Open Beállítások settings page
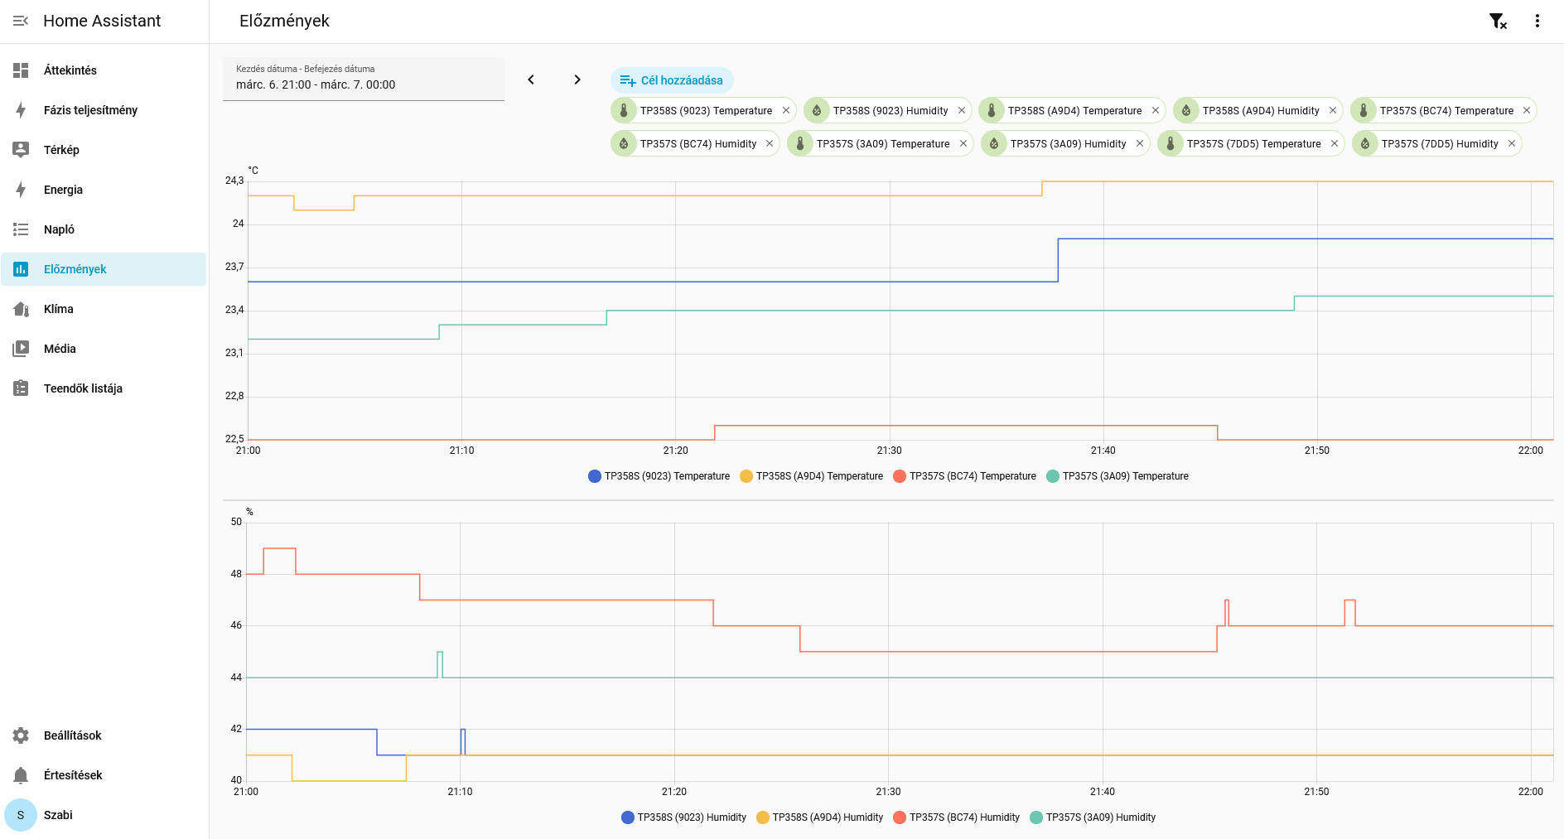 click(x=104, y=735)
